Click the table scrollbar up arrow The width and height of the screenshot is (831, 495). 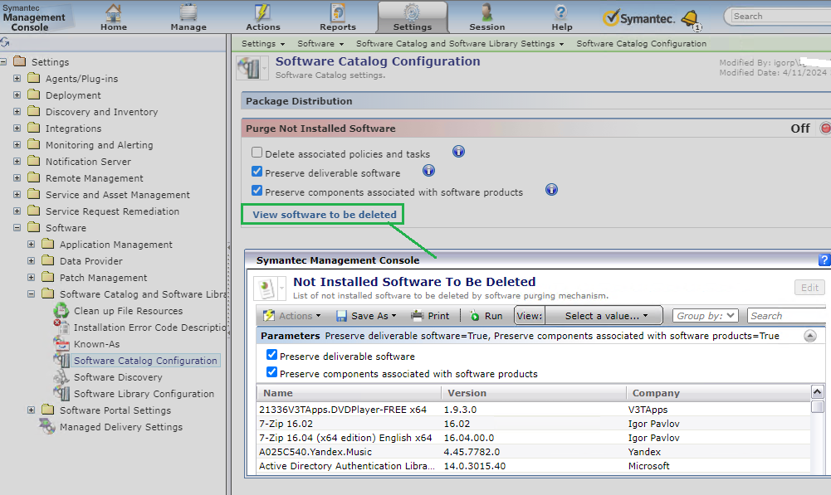click(x=817, y=392)
